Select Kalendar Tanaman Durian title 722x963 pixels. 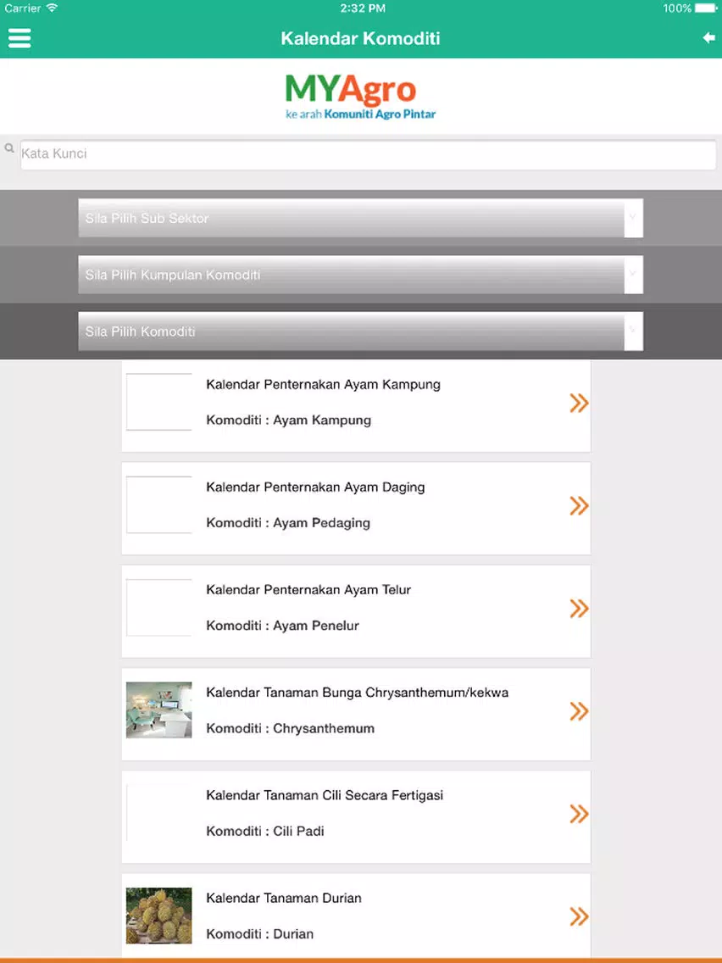tap(284, 898)
